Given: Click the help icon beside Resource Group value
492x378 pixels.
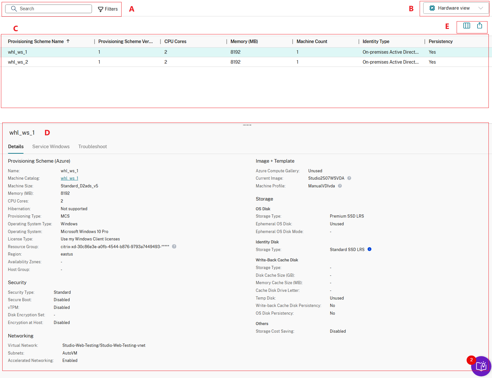Looking at the screenshot, I should [174, 246].
